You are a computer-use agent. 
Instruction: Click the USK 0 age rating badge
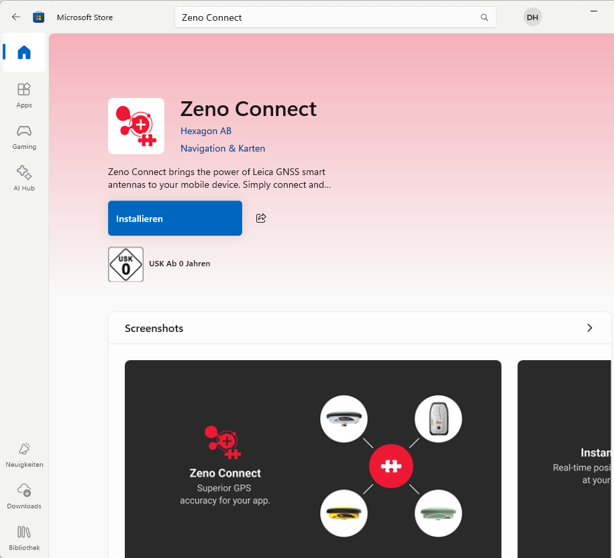[125, 264]
